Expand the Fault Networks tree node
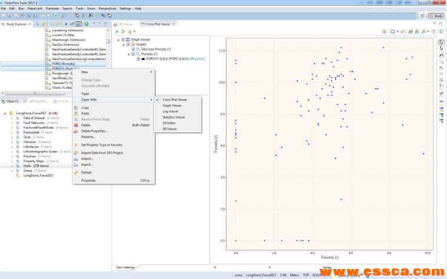The image size is (447, 279). pyautogui.click(x=11, y=123)
